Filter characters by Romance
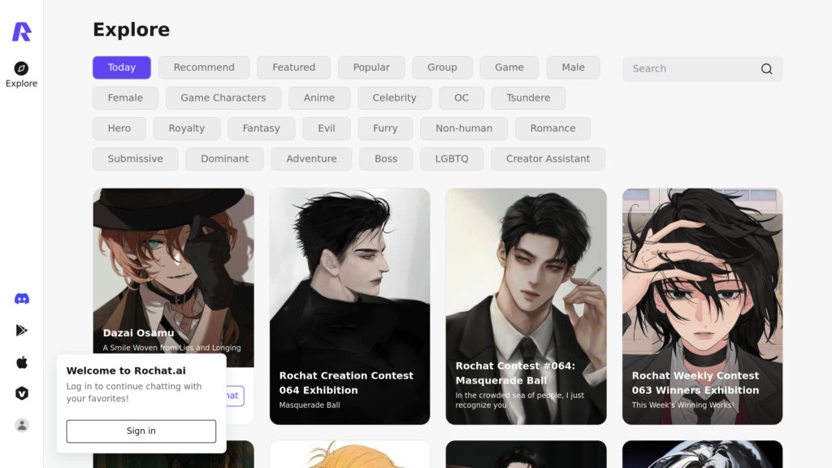This screenshot has height=468, width=832. [552, 128]
